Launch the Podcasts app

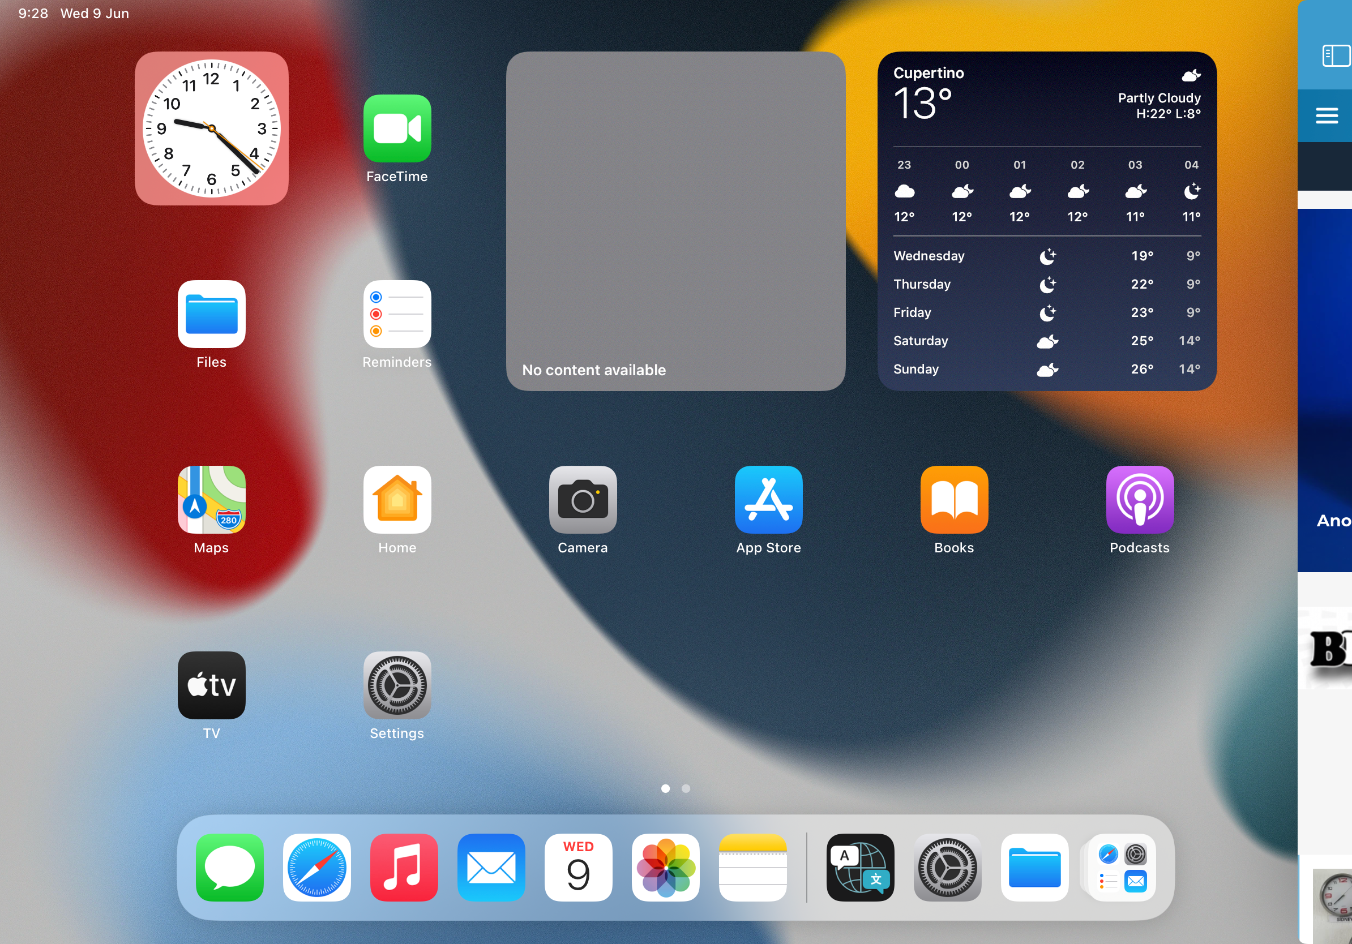[1140, 500]
